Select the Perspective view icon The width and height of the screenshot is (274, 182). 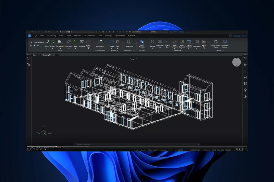60,43
